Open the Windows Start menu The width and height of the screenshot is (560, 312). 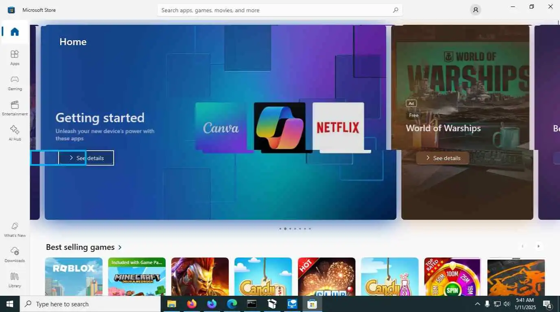point(10,304)
